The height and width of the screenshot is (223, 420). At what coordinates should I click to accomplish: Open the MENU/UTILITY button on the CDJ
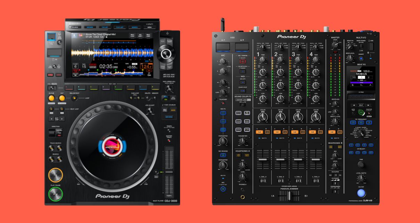(150, 27)
